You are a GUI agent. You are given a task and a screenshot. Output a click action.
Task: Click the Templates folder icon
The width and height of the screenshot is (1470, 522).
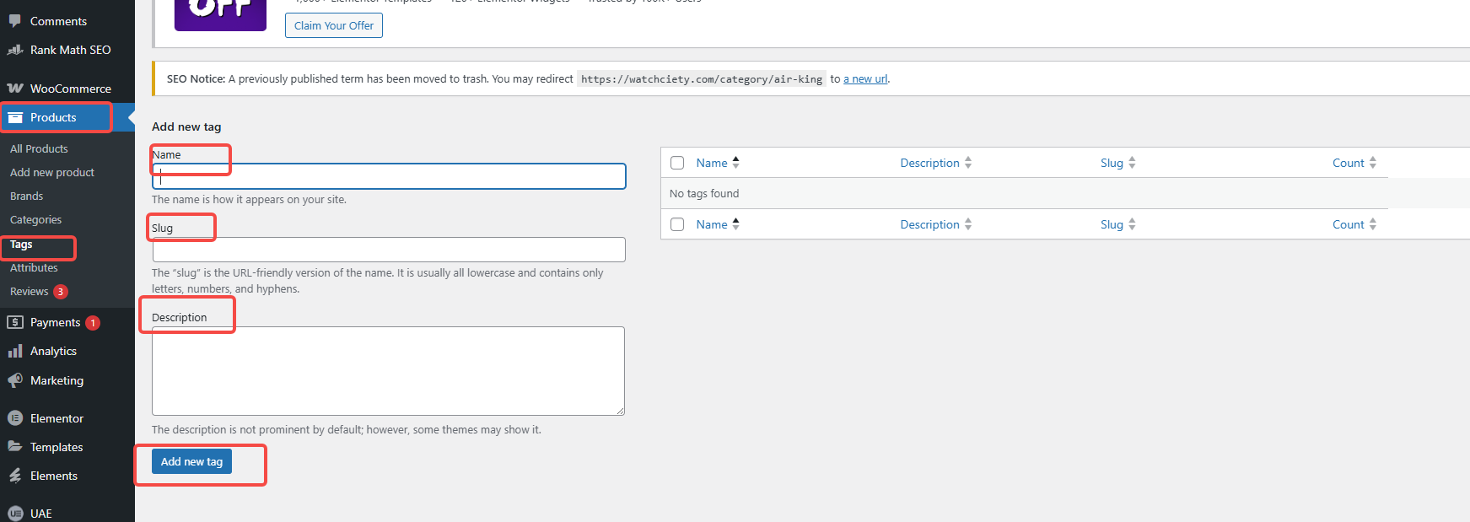[15, 447]
